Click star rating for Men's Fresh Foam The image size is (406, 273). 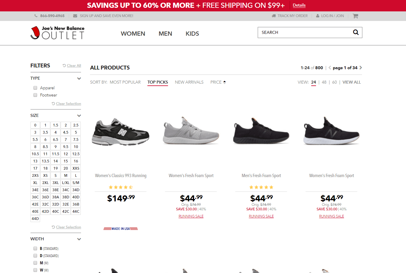pyautogui.click(x=261, y=187)
